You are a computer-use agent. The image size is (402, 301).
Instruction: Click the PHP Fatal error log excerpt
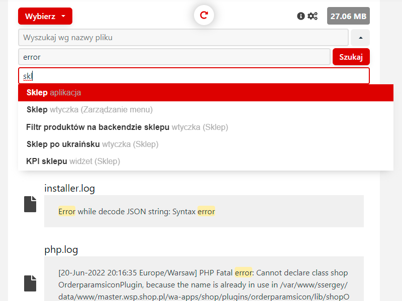(204, 284)
